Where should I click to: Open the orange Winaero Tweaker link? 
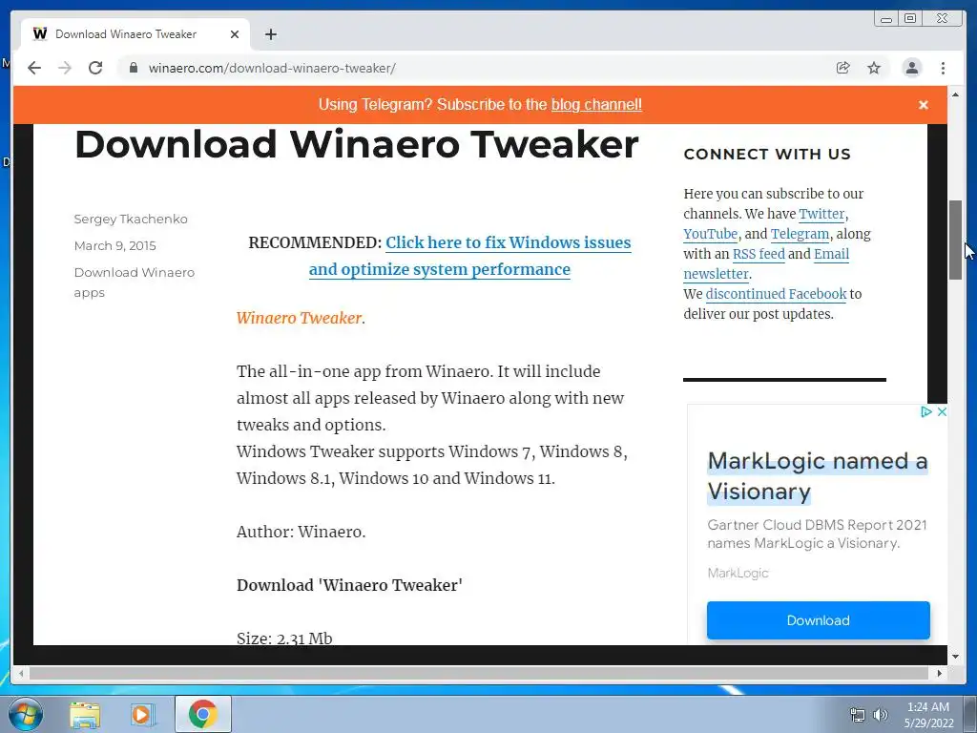[x=299, y=318]
